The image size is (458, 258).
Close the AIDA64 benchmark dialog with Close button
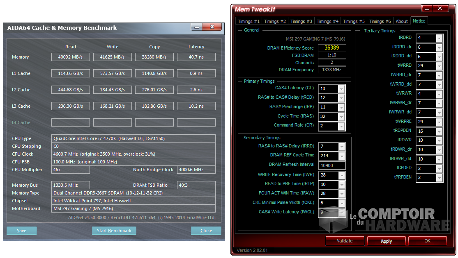pyautogui.click(x=206, y=231)
